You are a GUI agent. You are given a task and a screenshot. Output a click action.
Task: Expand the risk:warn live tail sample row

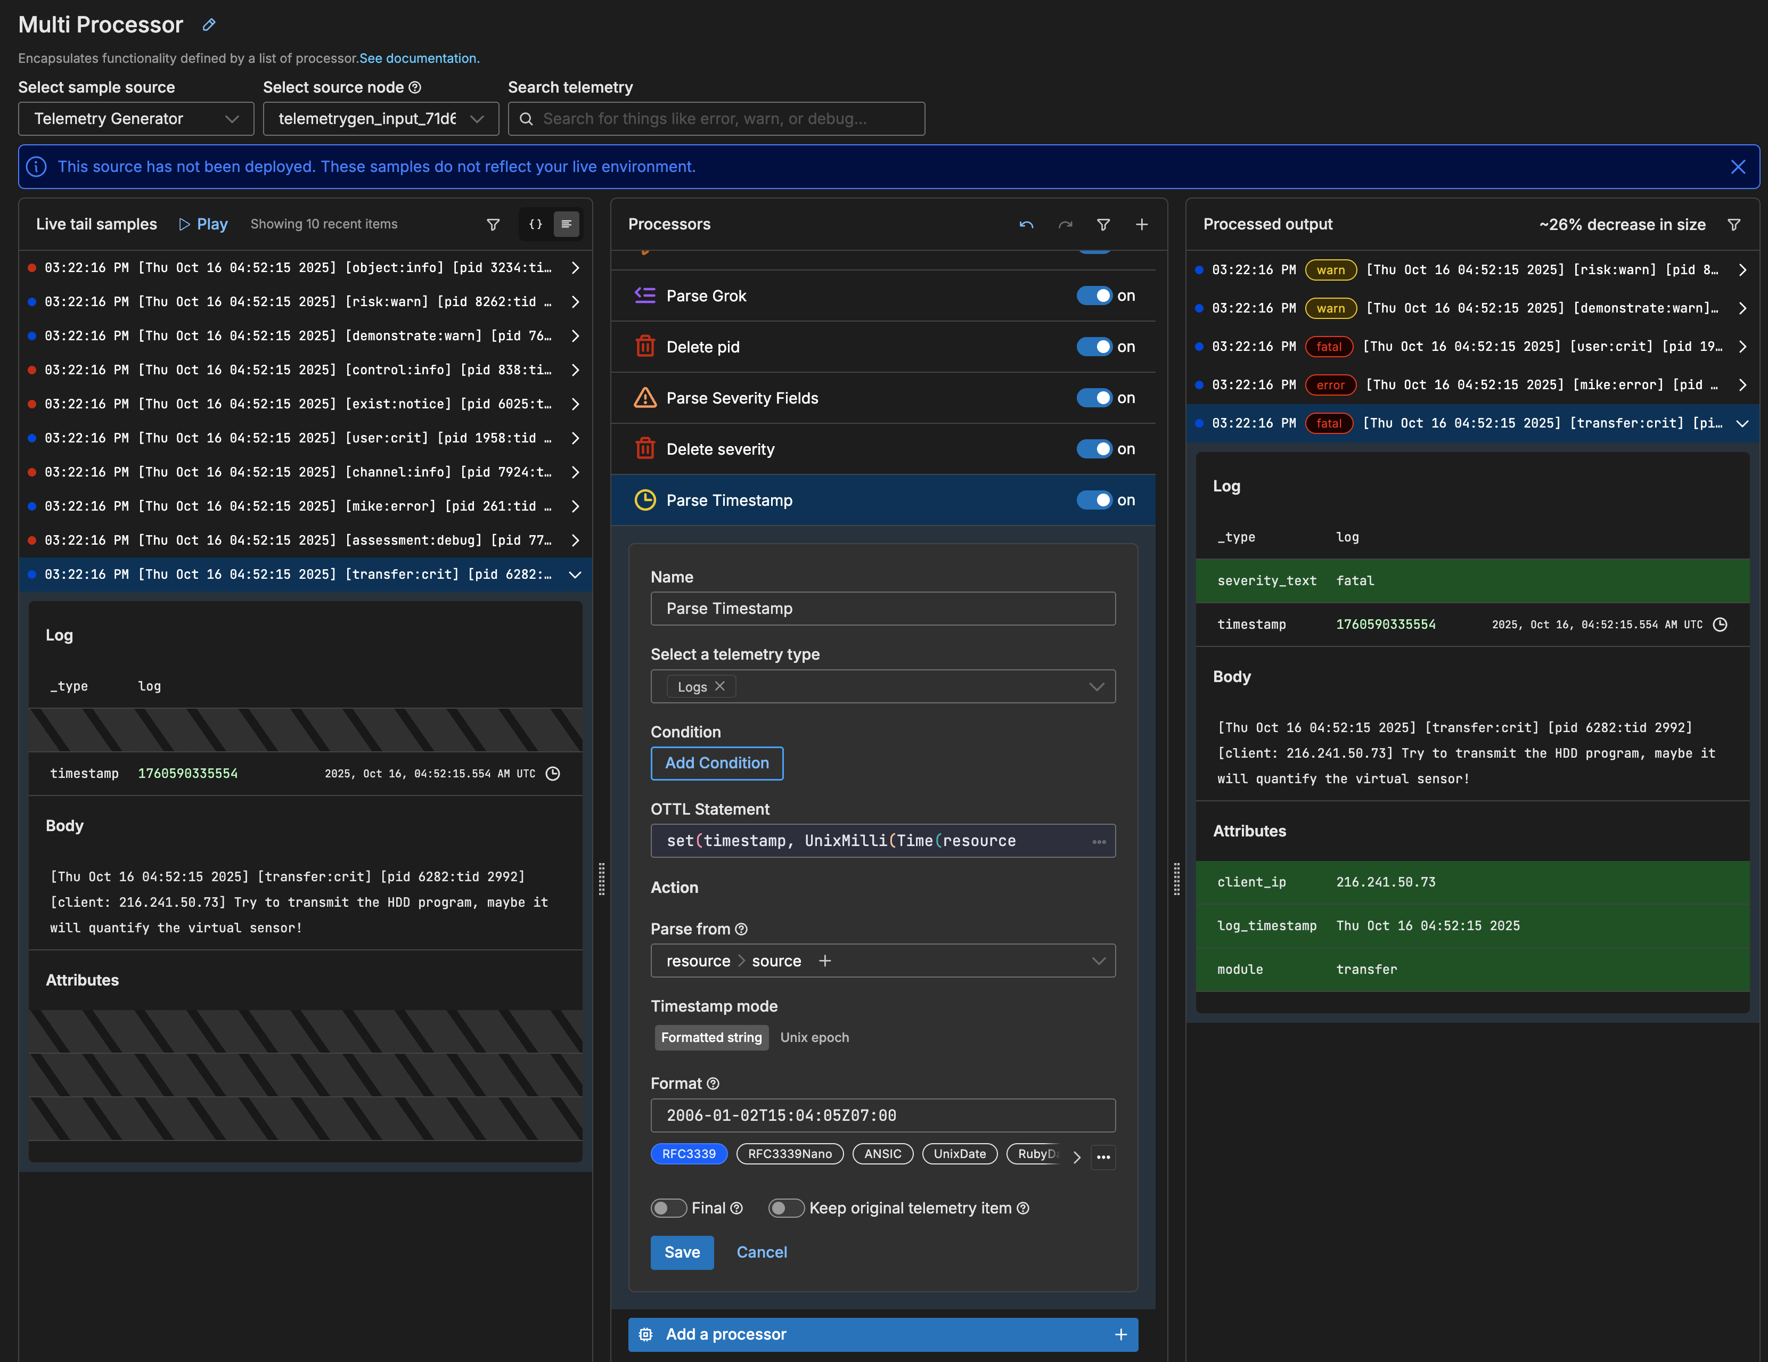[575, 302]
